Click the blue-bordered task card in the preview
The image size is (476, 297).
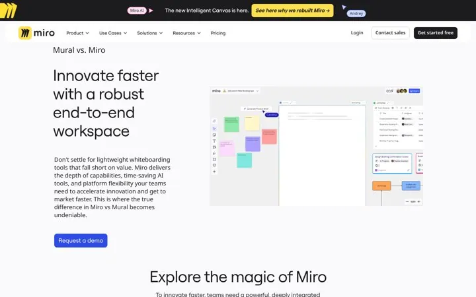tap(392, 164)
